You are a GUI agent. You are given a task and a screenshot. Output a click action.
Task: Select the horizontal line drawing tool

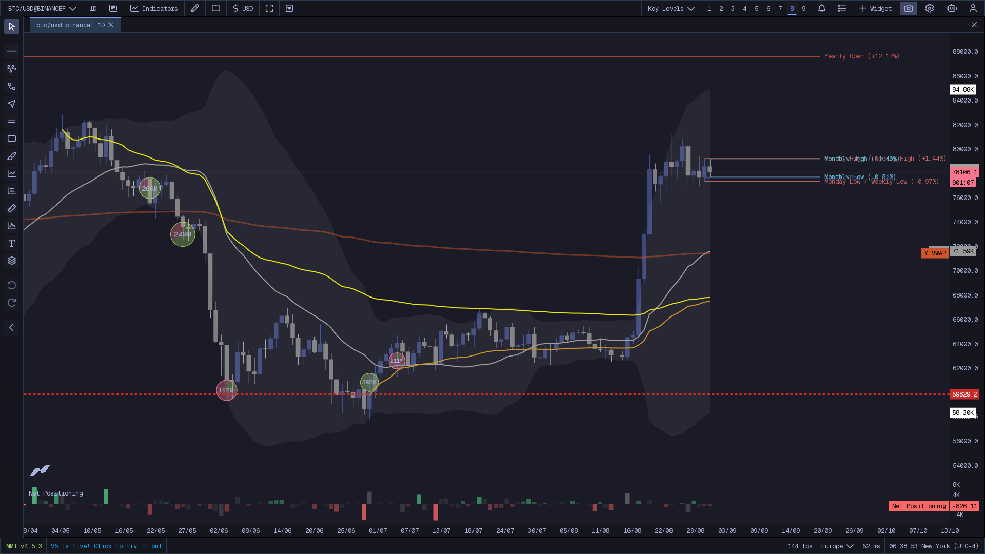tap(12, 51)
